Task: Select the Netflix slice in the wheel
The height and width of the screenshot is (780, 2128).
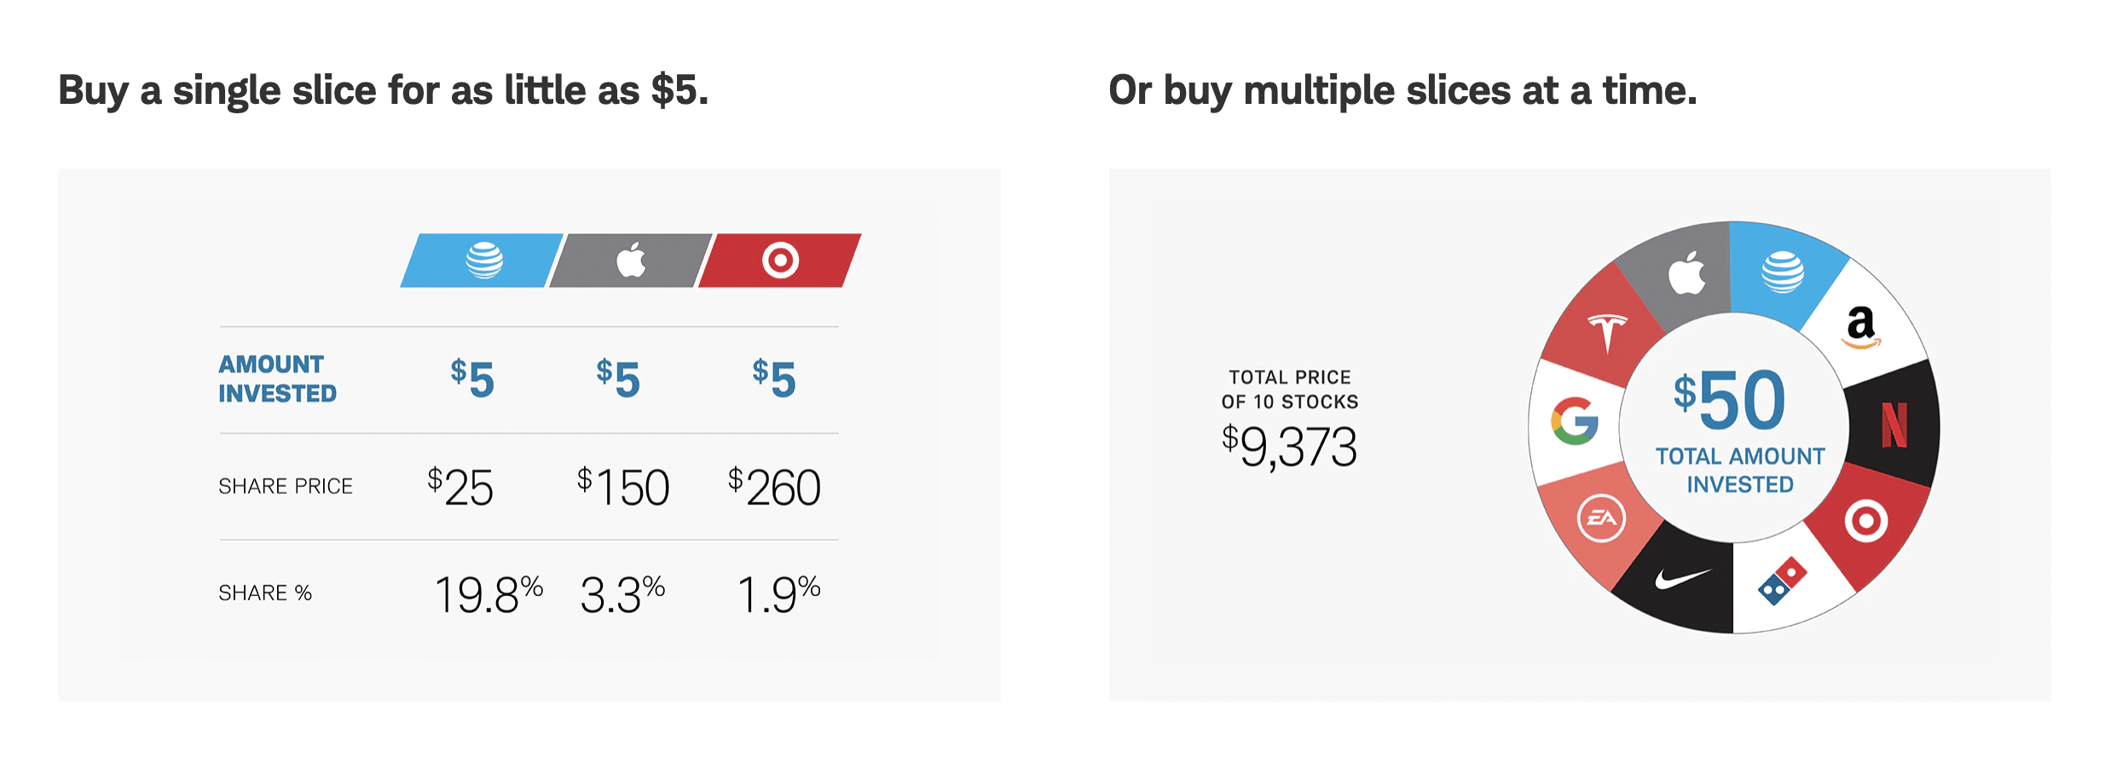Action: [x=1894, y=424]
